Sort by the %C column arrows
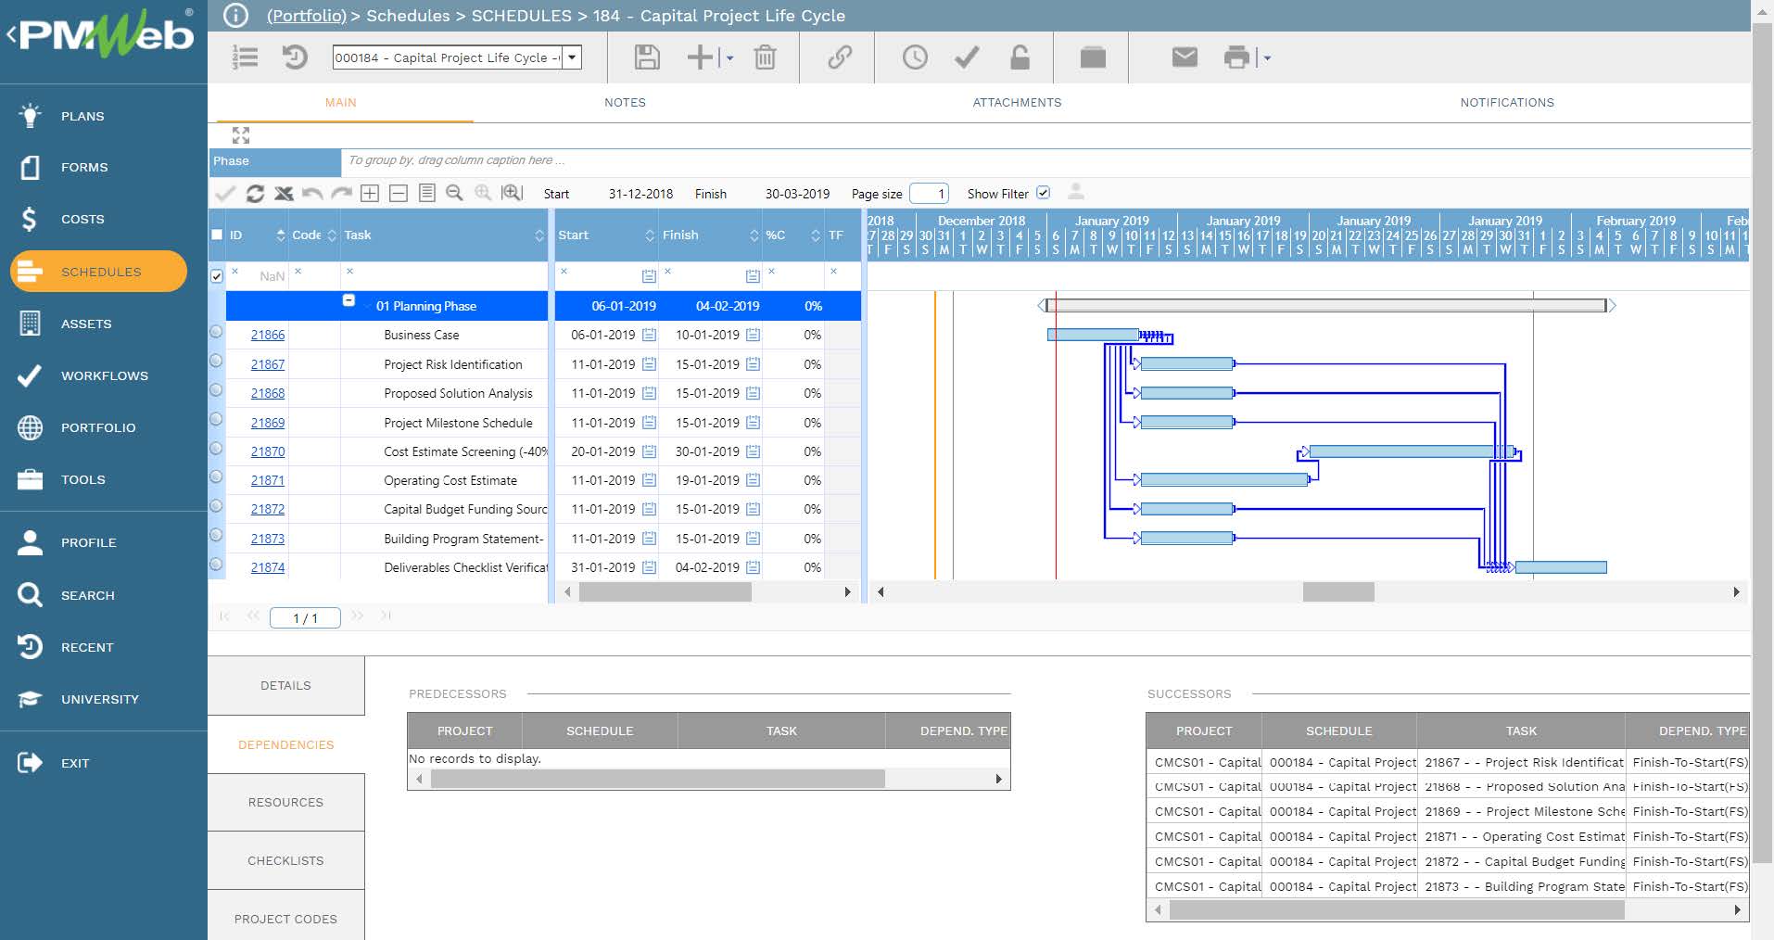1774x940 pixels. coord(816,235)
